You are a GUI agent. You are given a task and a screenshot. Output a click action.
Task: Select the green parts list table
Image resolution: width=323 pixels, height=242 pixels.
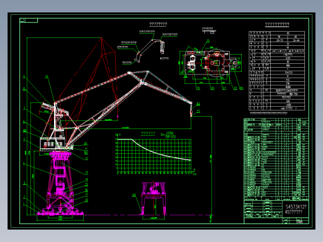(276, 159)
